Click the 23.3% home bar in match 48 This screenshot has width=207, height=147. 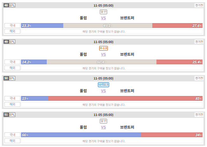(x=42, y=26)
